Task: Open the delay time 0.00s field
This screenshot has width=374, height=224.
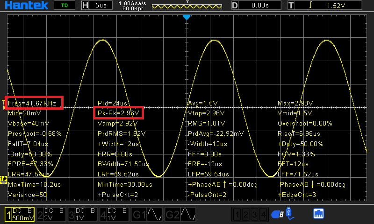Action: click(x=255, y=6)
